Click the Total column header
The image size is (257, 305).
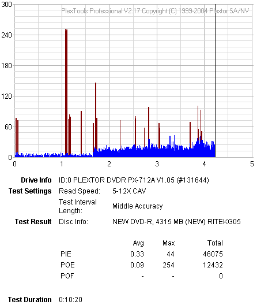point(215,243)
